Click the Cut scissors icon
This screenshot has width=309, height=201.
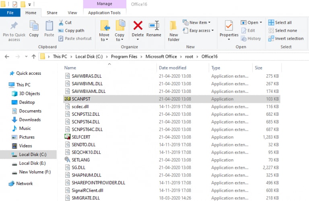coord(61,23)
